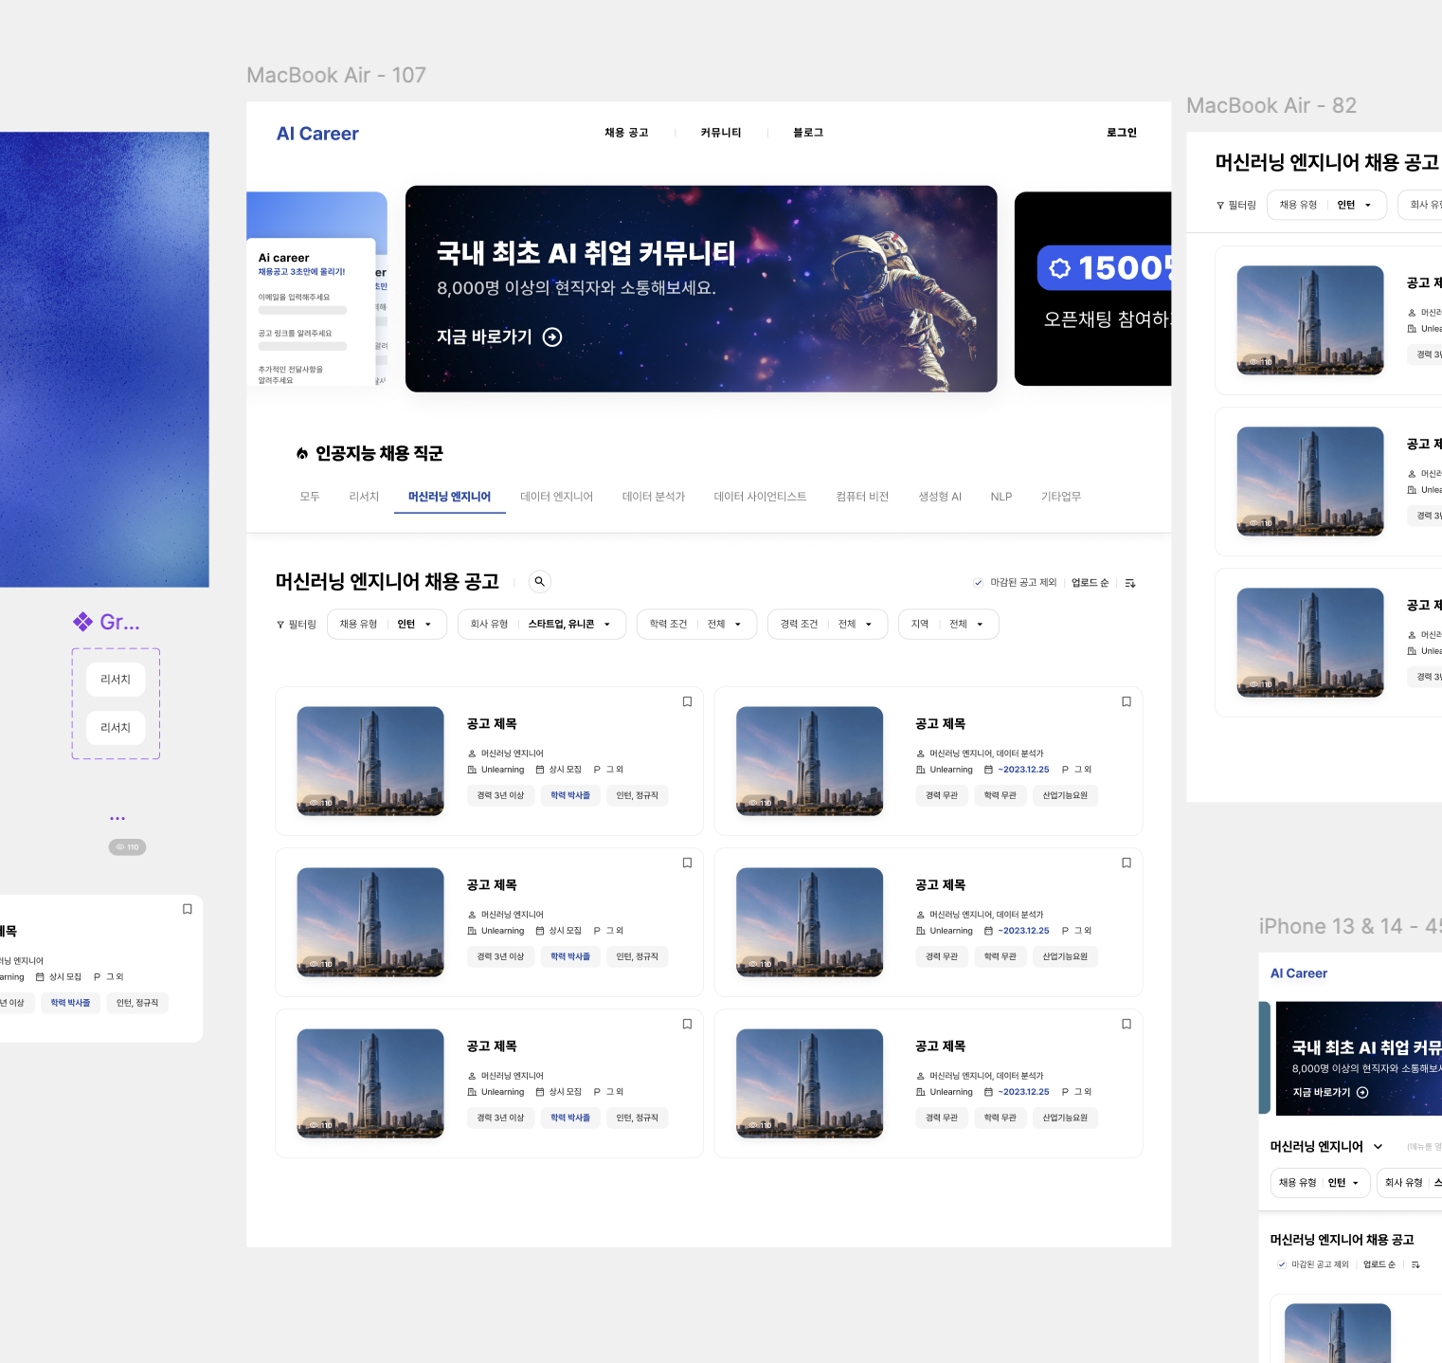Bookmark the middle-right job card in MacBook Air - 107

(x=1127, y=863)
